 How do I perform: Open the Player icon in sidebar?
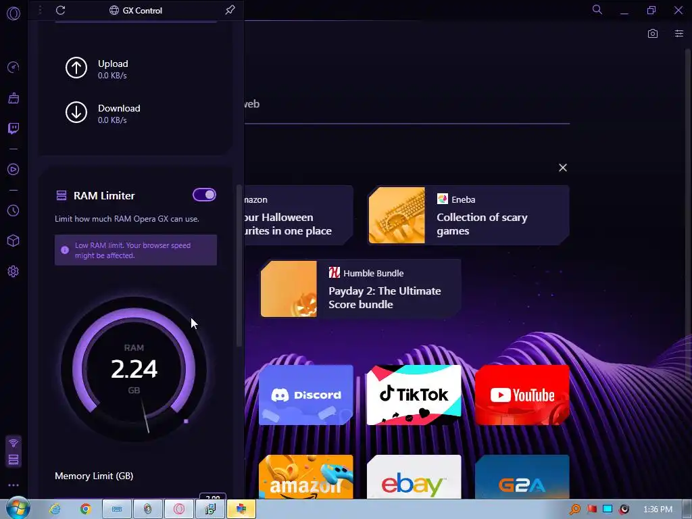(x=14, y=170)
